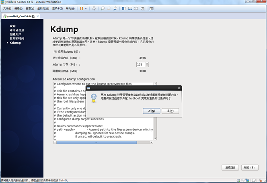267x183 pixels.
Task: Click the orange Pause VM icon
Action: (81, 8)
